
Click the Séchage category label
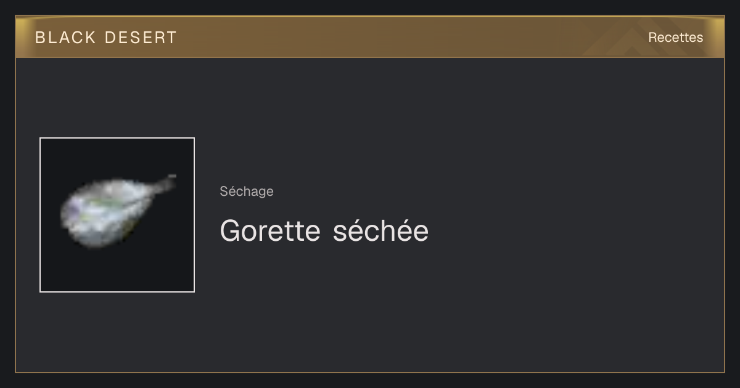247,192
